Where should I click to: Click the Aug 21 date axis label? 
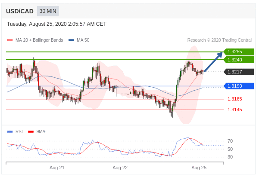point(57,168)
